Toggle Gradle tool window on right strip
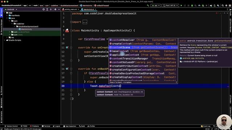Viewport: 232px width, 130px height. 231,12
